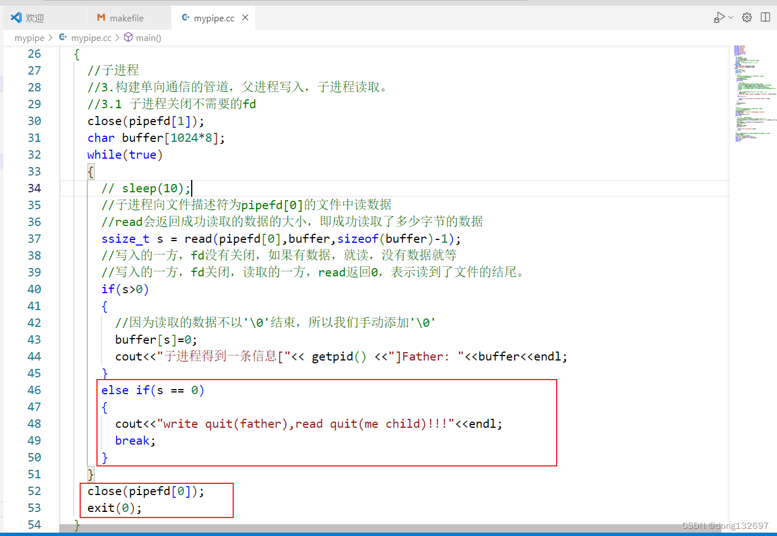Click the VS Code logo icon on welcome tab
This screenshot has width=777, height=536.
click(x=16, y=18)
